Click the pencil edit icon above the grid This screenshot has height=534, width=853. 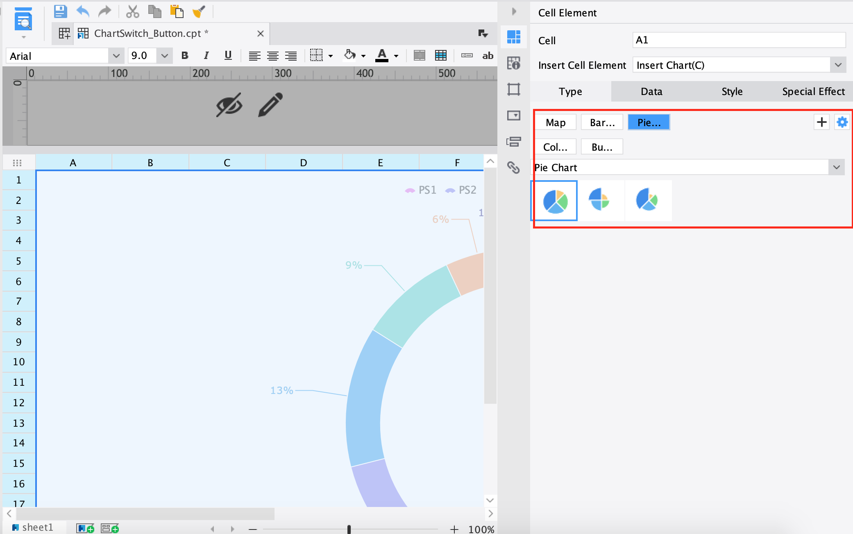270,105
